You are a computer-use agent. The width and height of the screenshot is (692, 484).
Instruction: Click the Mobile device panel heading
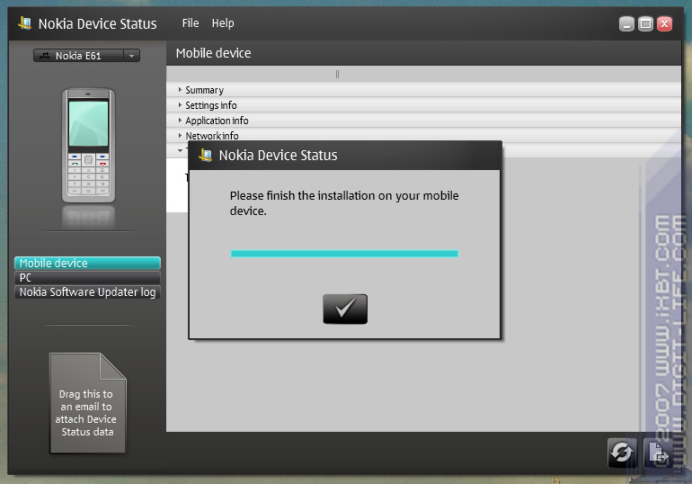213,53
